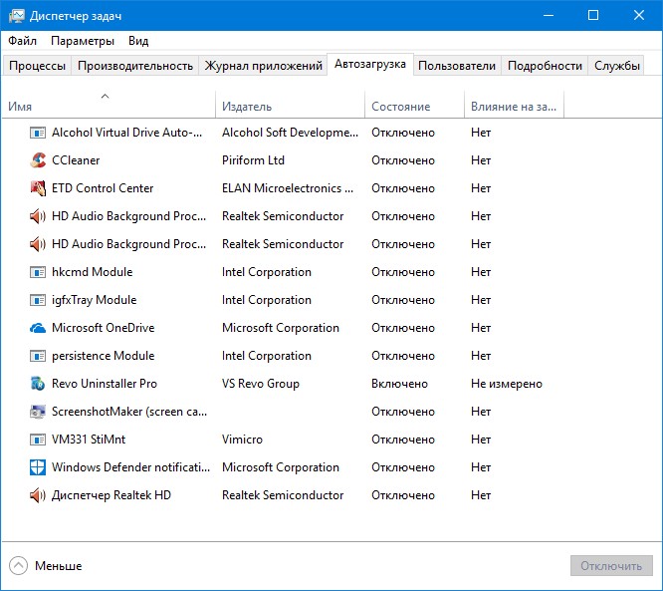Click the ETD Control Center icon

pos(38,188)
